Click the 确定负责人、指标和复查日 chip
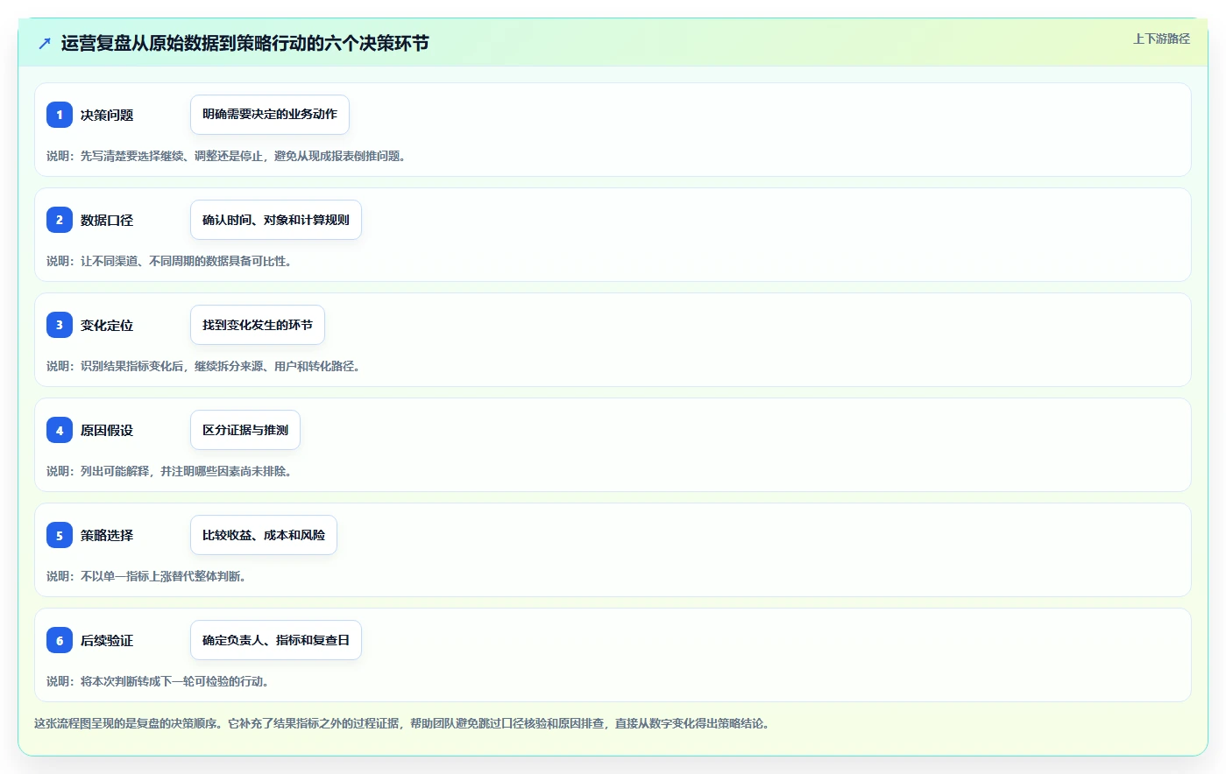 276,640
